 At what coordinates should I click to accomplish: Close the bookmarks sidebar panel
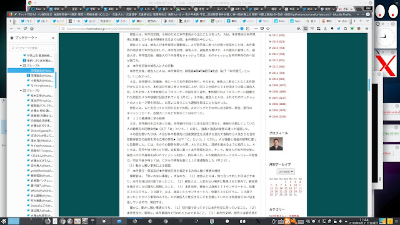point(53,37)
